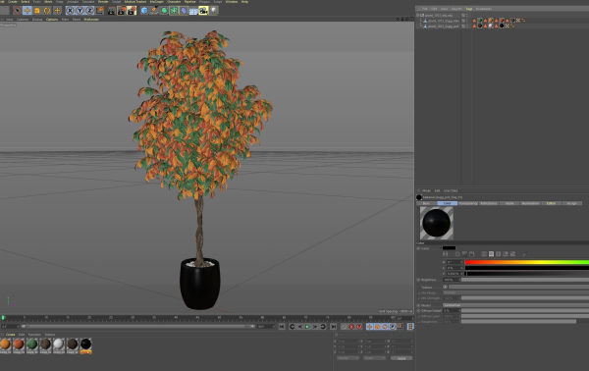Screen dimensions: 589x371
Task: Activate the Move tool in top toolbar
Action: pos(27,11)
